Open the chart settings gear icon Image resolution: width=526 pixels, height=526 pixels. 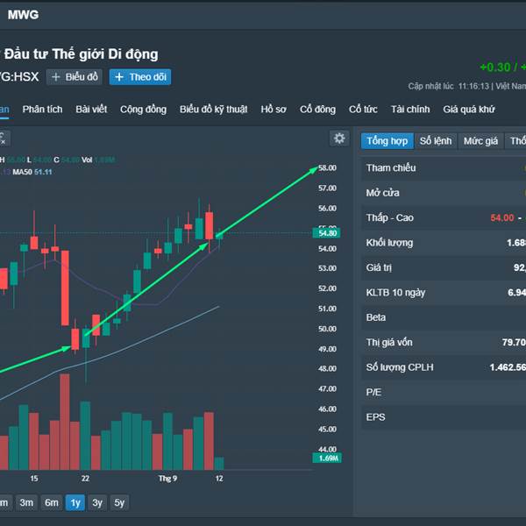click(339, 139)
